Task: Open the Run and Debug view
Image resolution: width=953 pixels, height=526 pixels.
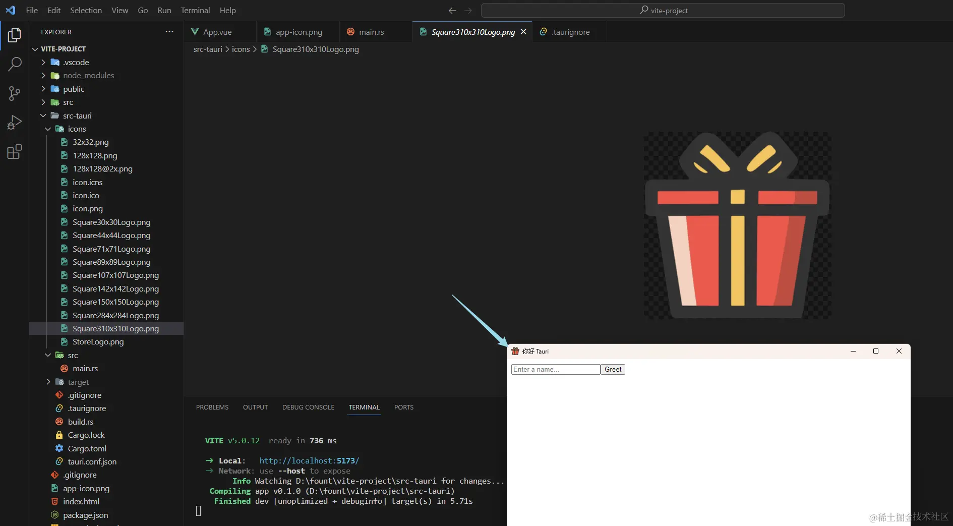Action: [15, 123]
